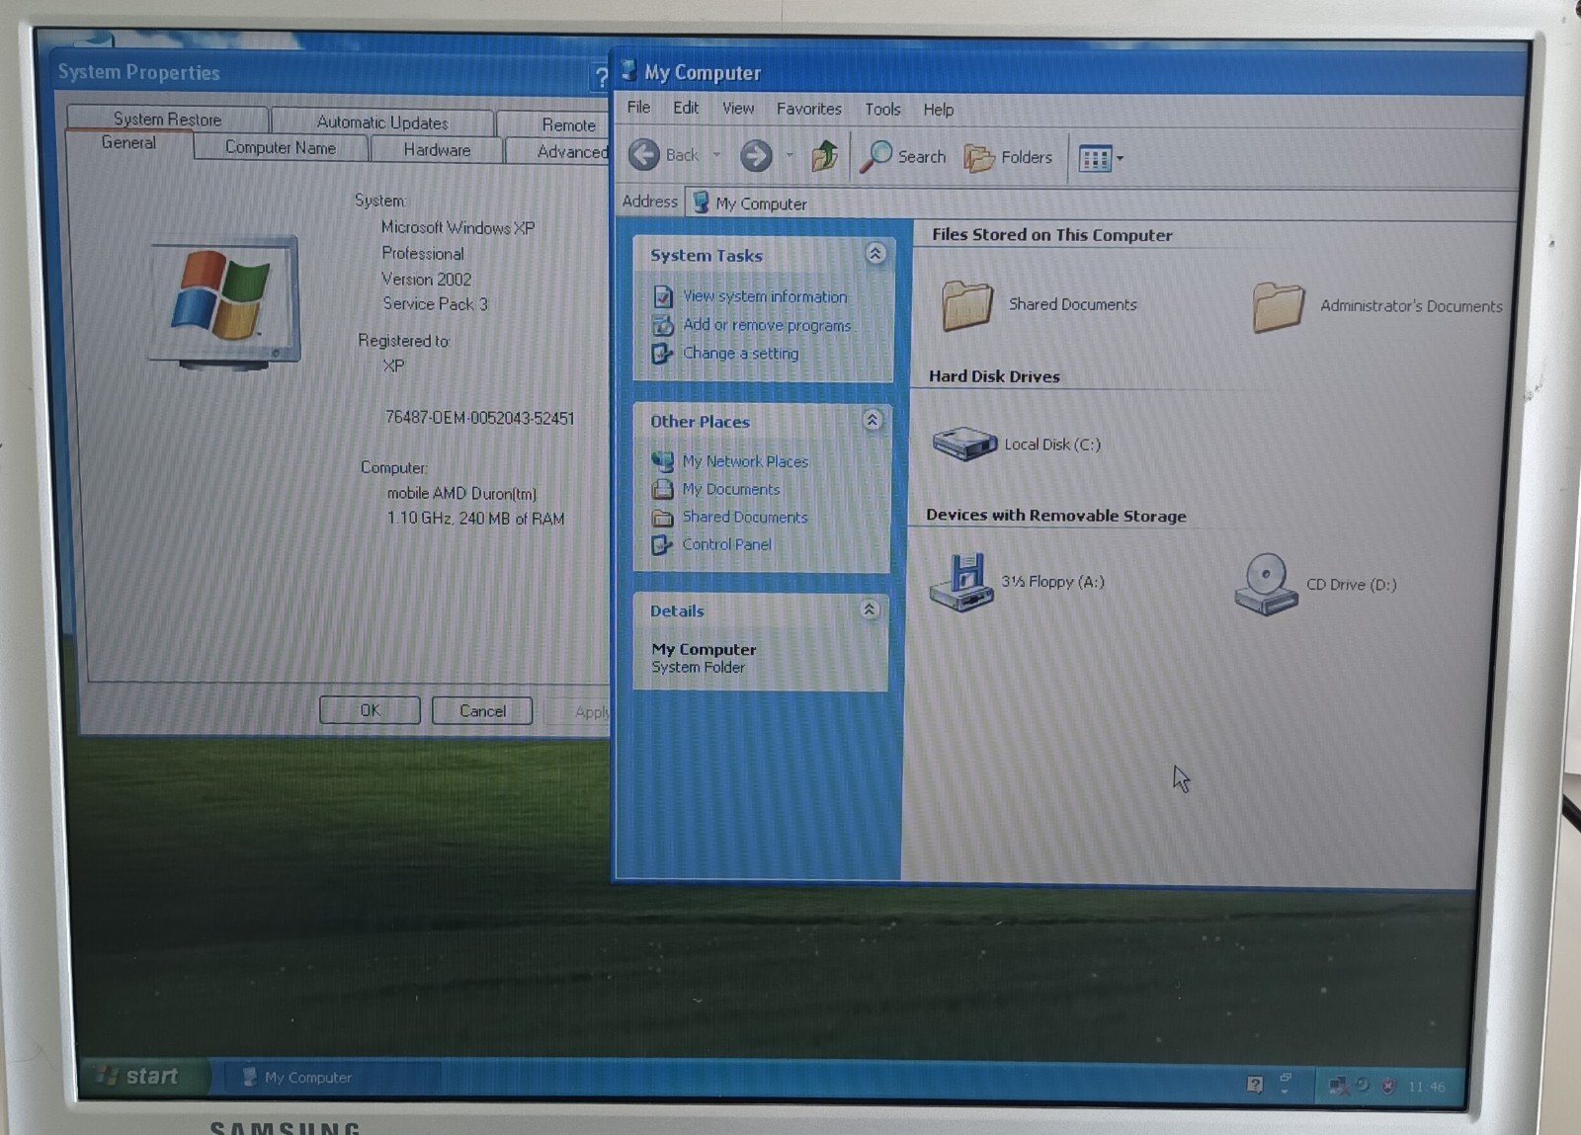Collapse the Other Places panel

pos(873,420)
